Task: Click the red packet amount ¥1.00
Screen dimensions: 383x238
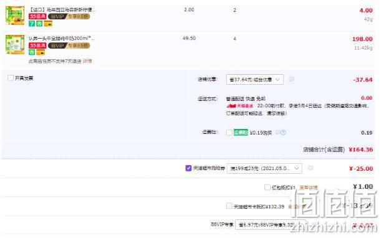Action: (x=362, y=186)
